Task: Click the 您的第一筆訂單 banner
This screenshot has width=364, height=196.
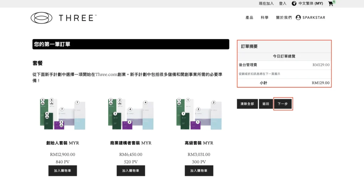Action: click(131, 44)
